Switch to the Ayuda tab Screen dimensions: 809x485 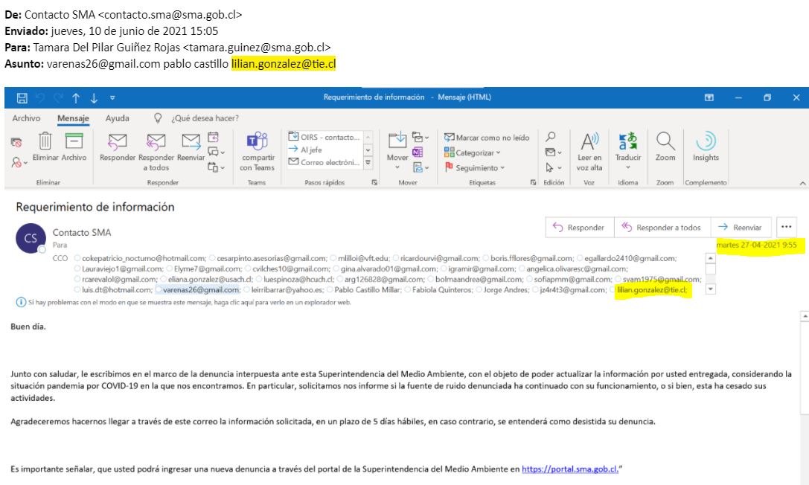(117, 118)
